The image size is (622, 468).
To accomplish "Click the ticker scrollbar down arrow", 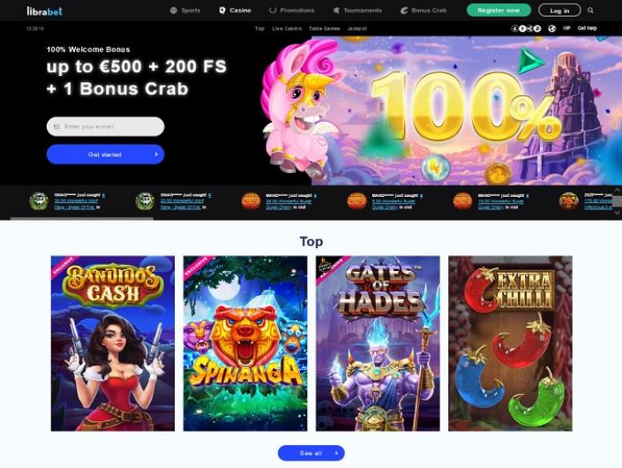I will point(617,213).
